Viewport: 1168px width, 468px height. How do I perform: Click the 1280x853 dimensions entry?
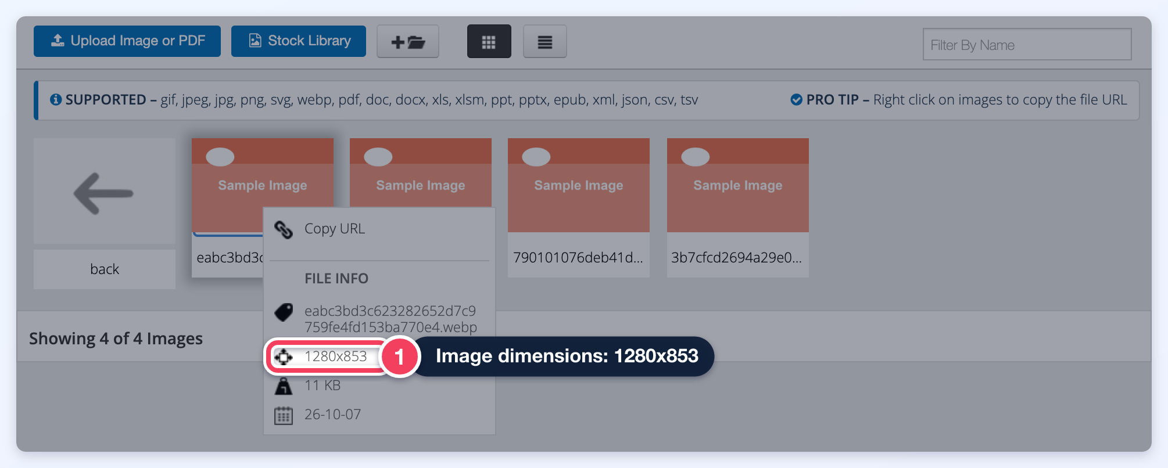coord(336,357)
